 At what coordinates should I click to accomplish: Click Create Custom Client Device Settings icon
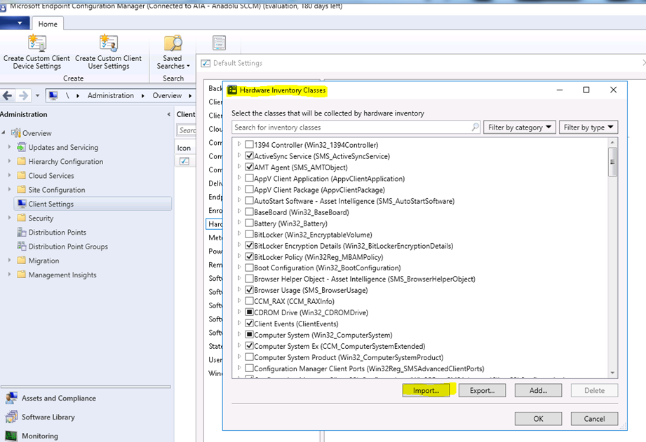pyautogui.click(x=37, y=43)
